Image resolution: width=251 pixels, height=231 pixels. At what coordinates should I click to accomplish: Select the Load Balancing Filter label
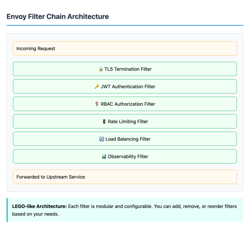tap(128, 139)
